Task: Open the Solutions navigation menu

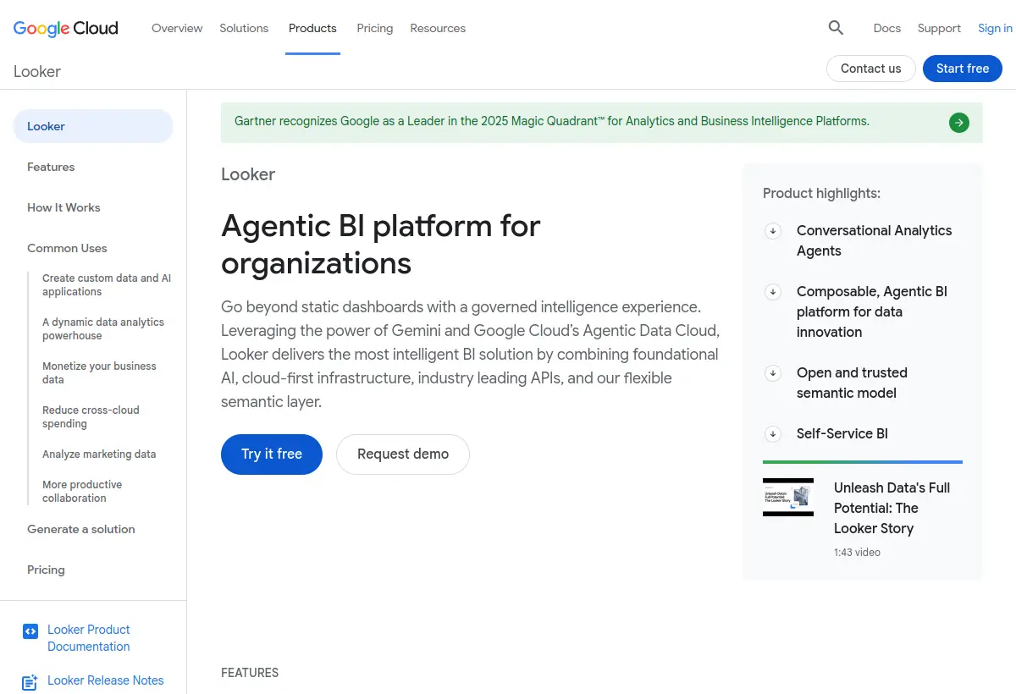Action: (x=244, y=28)
